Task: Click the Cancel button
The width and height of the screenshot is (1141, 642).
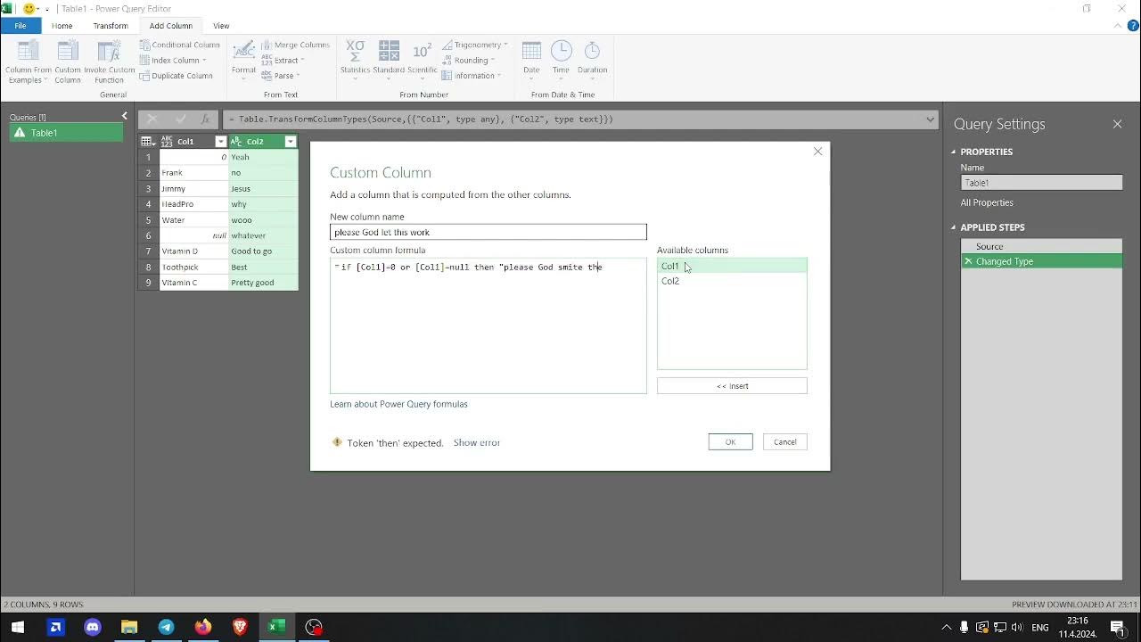Action: pyautogui.click(x=784, y=442)
